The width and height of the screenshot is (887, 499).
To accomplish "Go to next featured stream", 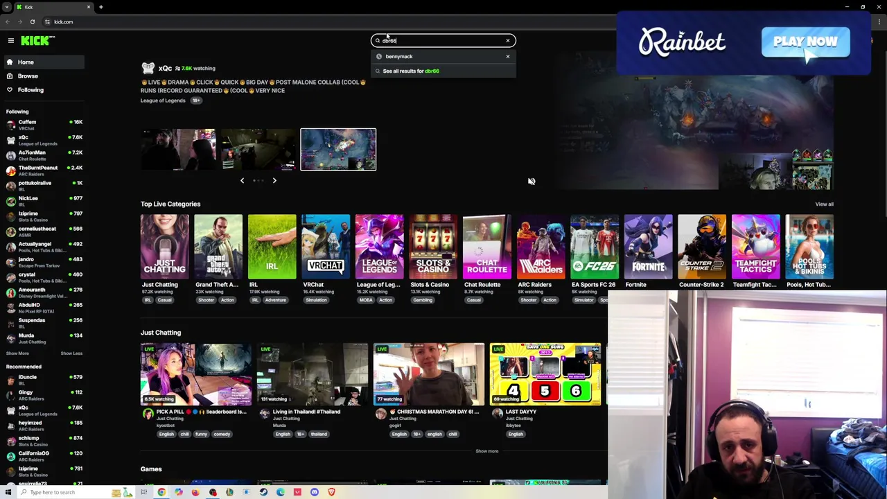I will tap(274, 181).
